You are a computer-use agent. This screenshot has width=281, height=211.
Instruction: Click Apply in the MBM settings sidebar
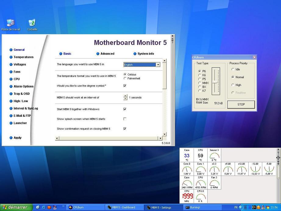click(x=16, y=138)
